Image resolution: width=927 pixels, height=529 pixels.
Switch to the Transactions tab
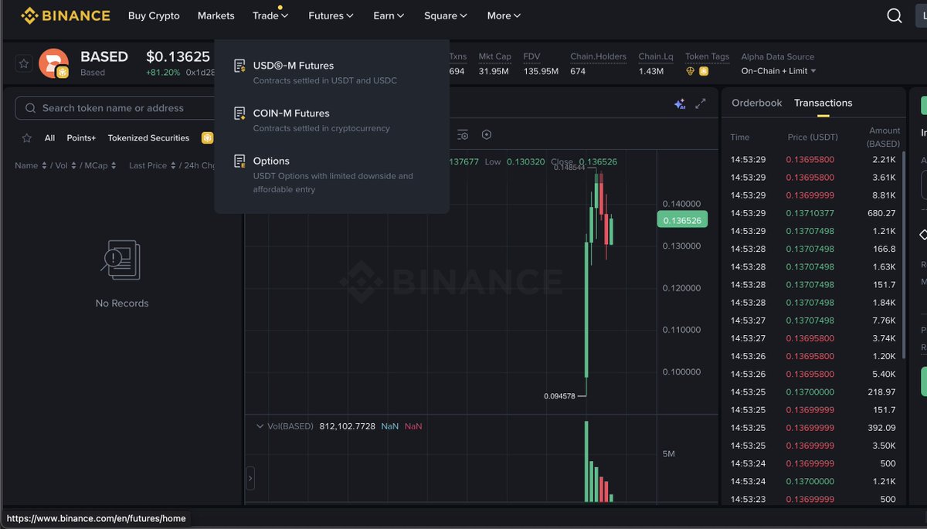click(x=823, y=103)
